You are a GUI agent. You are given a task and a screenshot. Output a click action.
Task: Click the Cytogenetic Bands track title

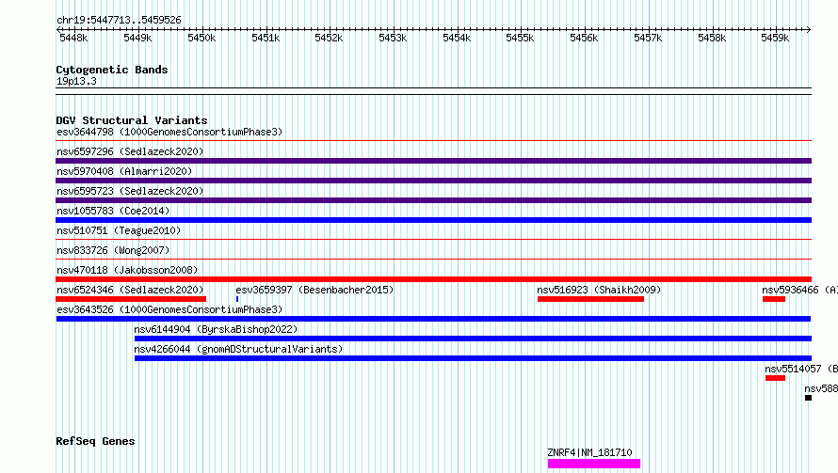[112, 70]
